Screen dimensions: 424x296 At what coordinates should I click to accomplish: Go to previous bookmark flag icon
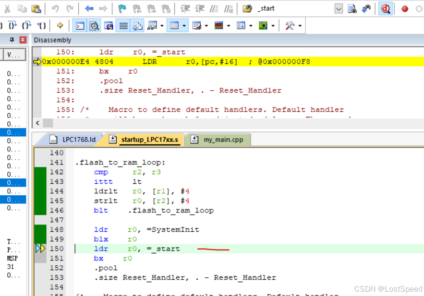(x=137, y=9)
